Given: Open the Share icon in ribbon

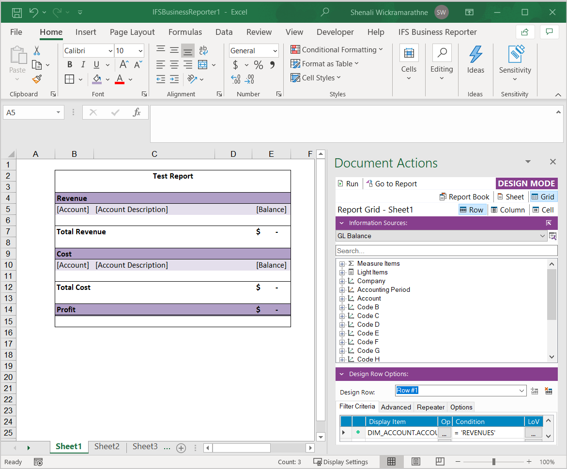Looking at the screenshot, I should pyautogui.click(x=525, y=32).
